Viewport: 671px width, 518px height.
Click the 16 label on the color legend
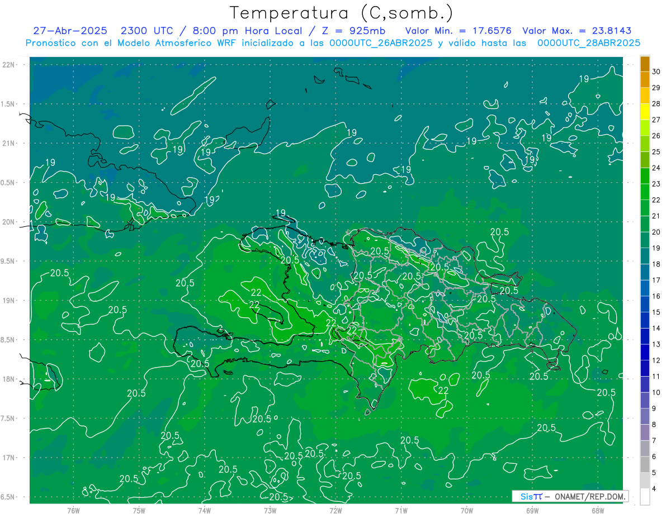(x=656, y=296)
